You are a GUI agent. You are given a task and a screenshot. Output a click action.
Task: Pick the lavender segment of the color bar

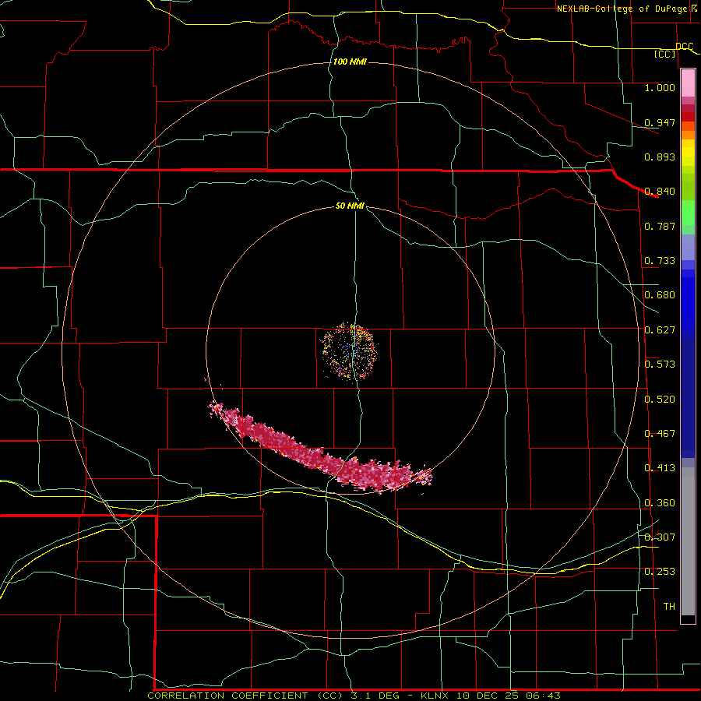tap(688, 247)
